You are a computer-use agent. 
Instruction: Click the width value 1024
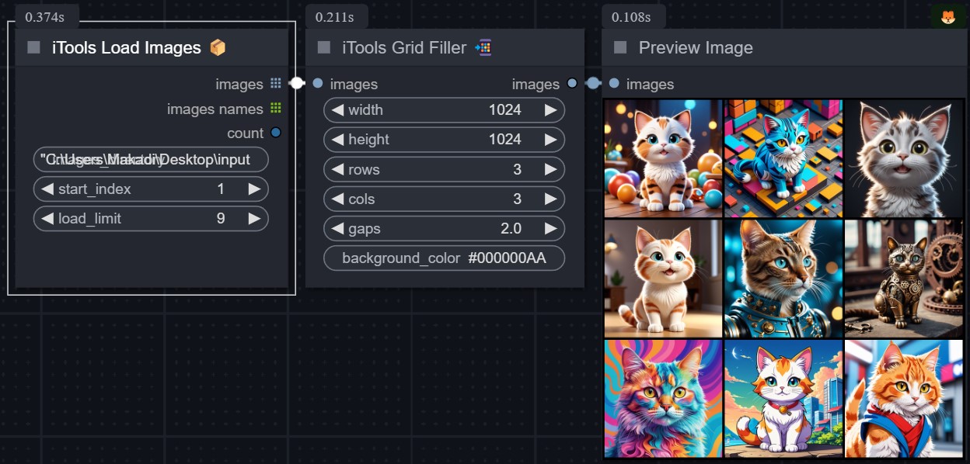pyautogui.click(x=505, y=110)
